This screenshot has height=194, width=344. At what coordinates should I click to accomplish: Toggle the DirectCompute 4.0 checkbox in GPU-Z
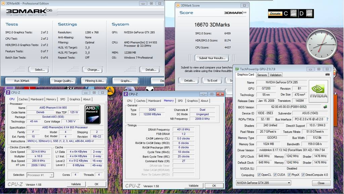(303, 175)
